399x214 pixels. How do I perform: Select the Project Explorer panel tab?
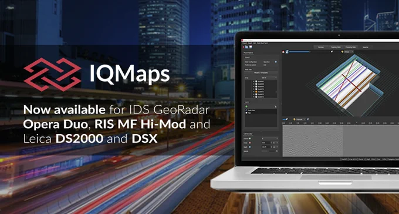coord(248,53)
